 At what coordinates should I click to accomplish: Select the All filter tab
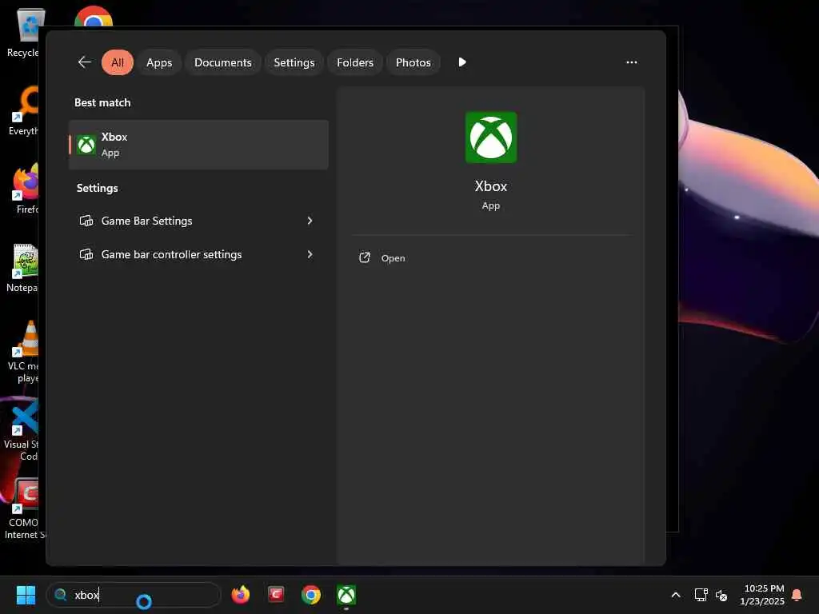pyautogui.click(x=118, y=62)
